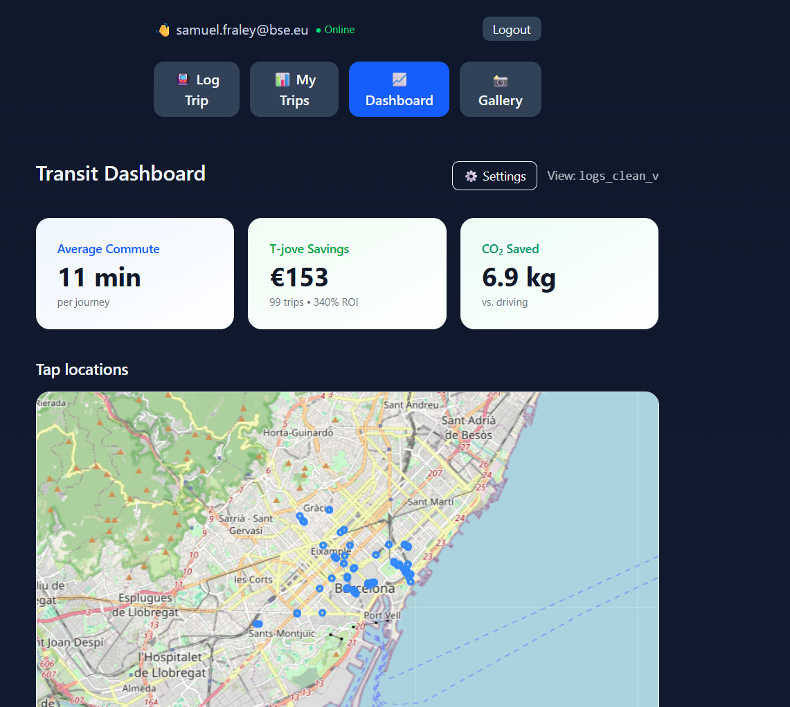Click the waving hand emoji beside the email
790x707 pixels.
pyautogui.click(x=163, y=30)
